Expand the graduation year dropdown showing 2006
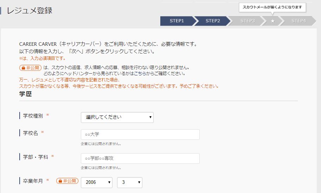 (97, 182)
